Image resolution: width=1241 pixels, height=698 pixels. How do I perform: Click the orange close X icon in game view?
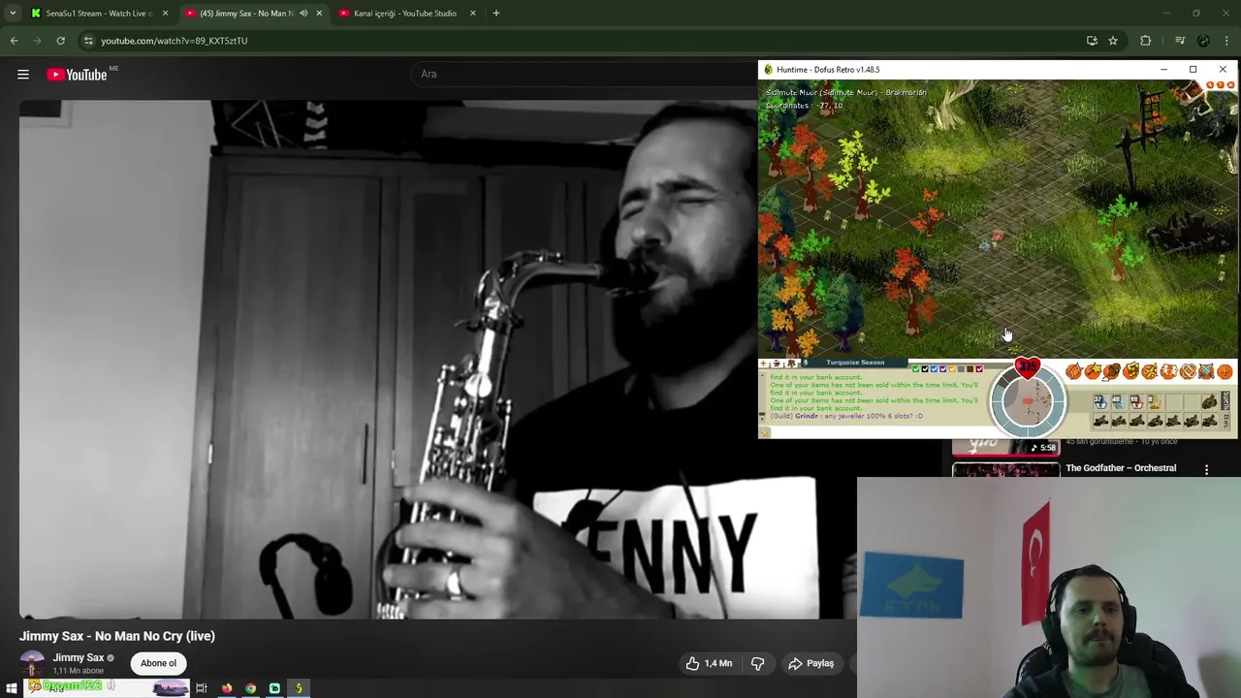pos(1231,85)
